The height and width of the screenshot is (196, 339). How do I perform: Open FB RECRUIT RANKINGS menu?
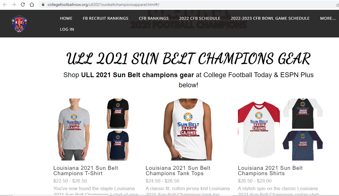106,18
